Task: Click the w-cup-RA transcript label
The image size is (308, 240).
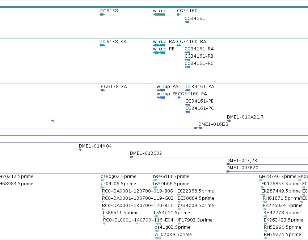Action: (164, 42)
